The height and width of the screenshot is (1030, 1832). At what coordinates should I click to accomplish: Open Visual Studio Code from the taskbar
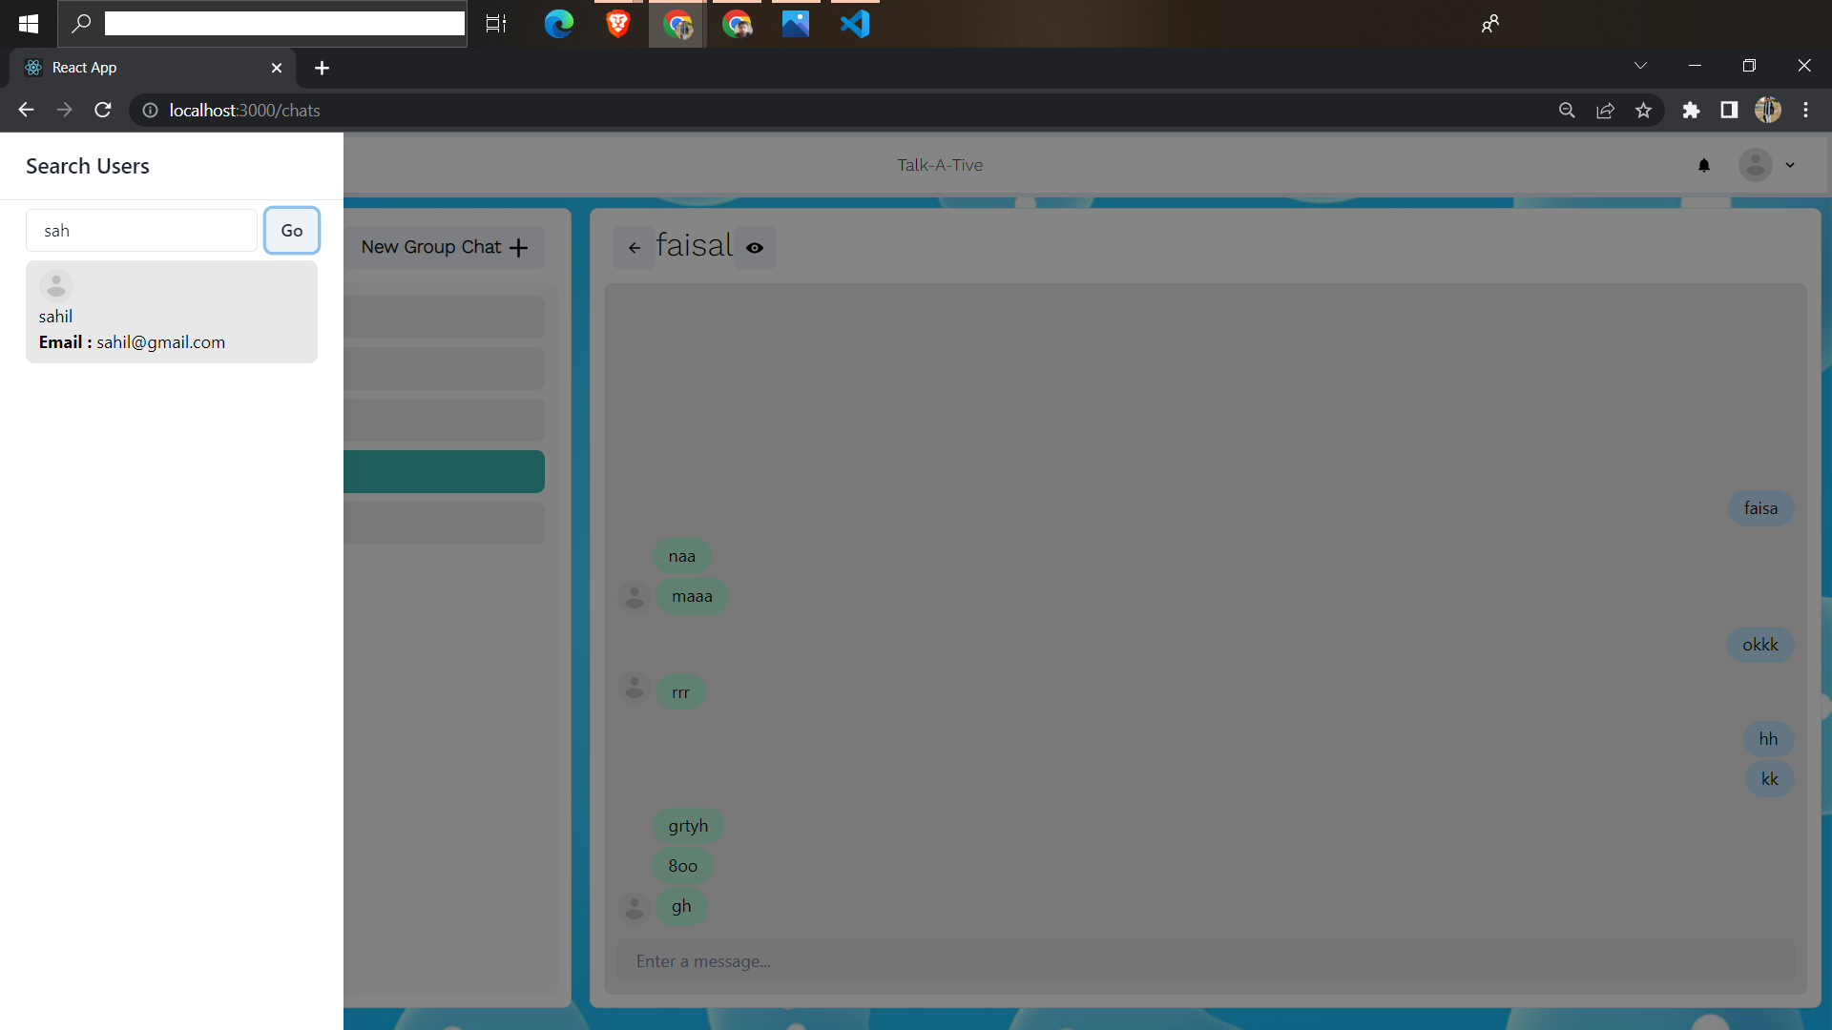pyautogui.click(x=855, y=24)
